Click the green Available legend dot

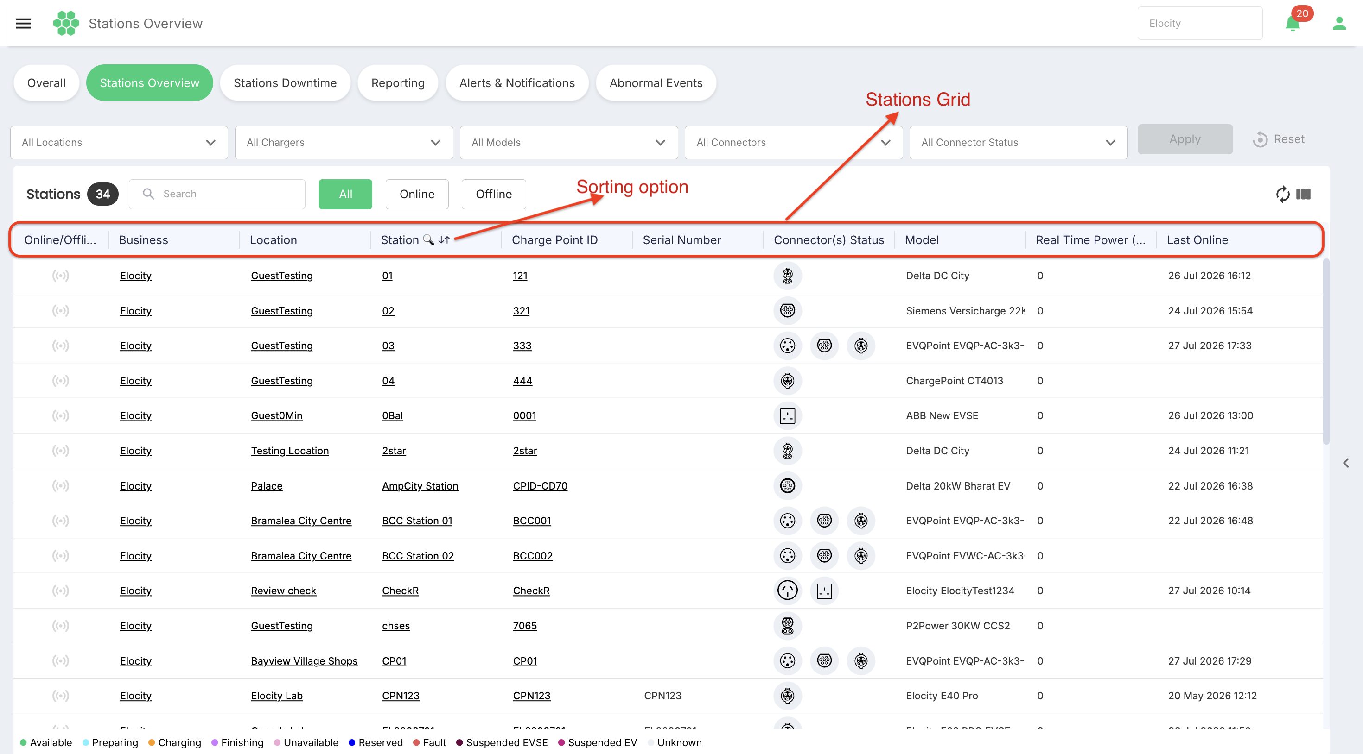pos(23,742)
